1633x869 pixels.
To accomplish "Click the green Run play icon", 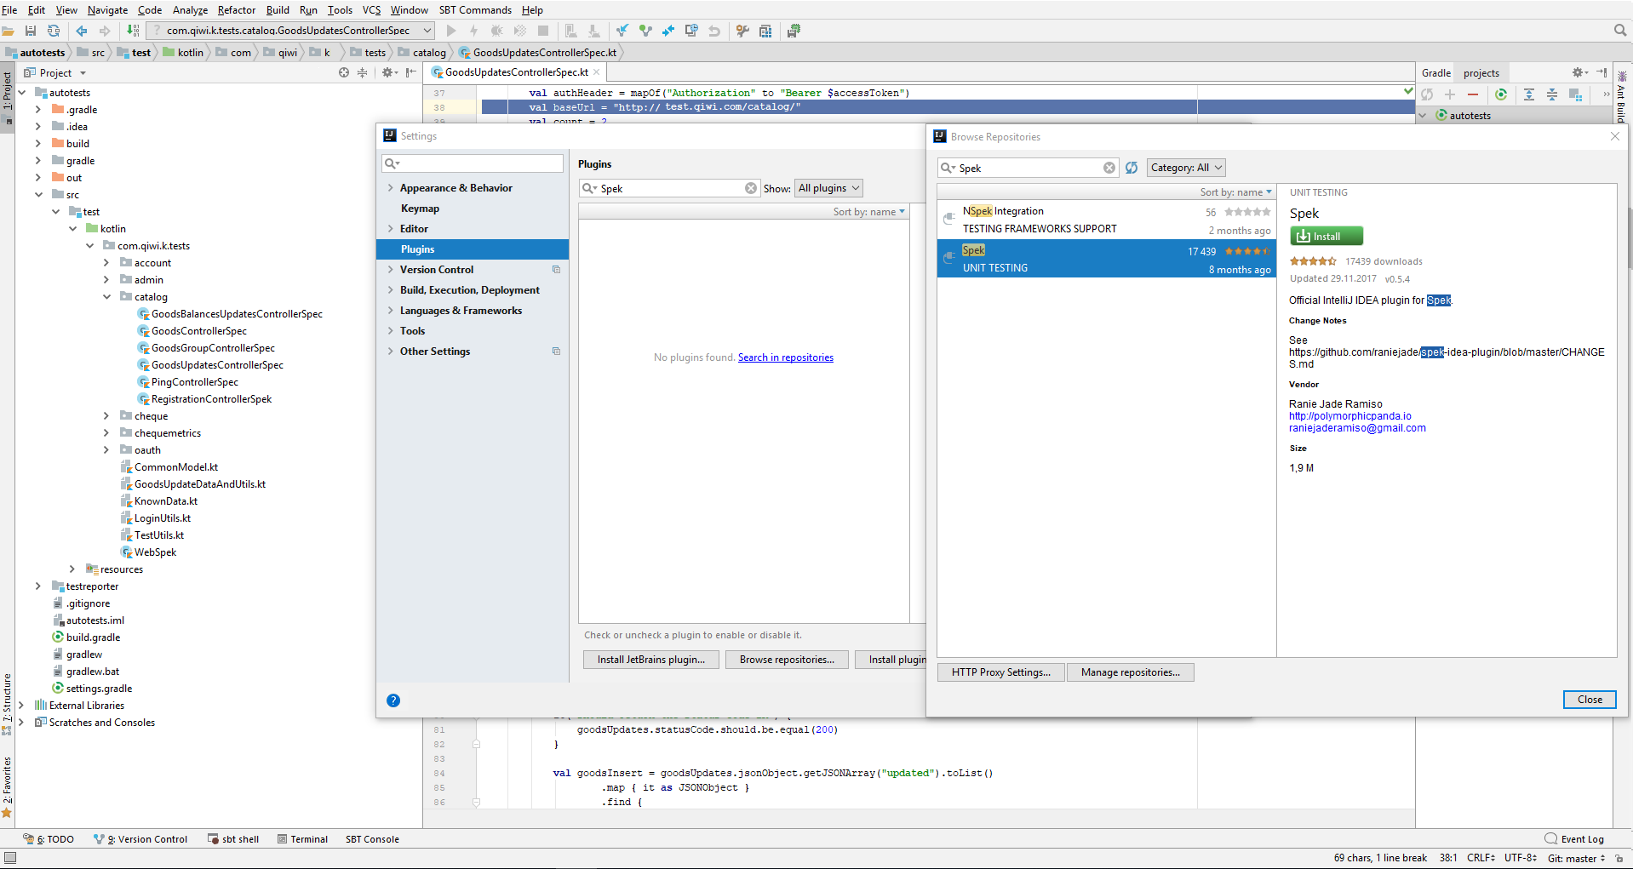I will click(x=451, y=31).
